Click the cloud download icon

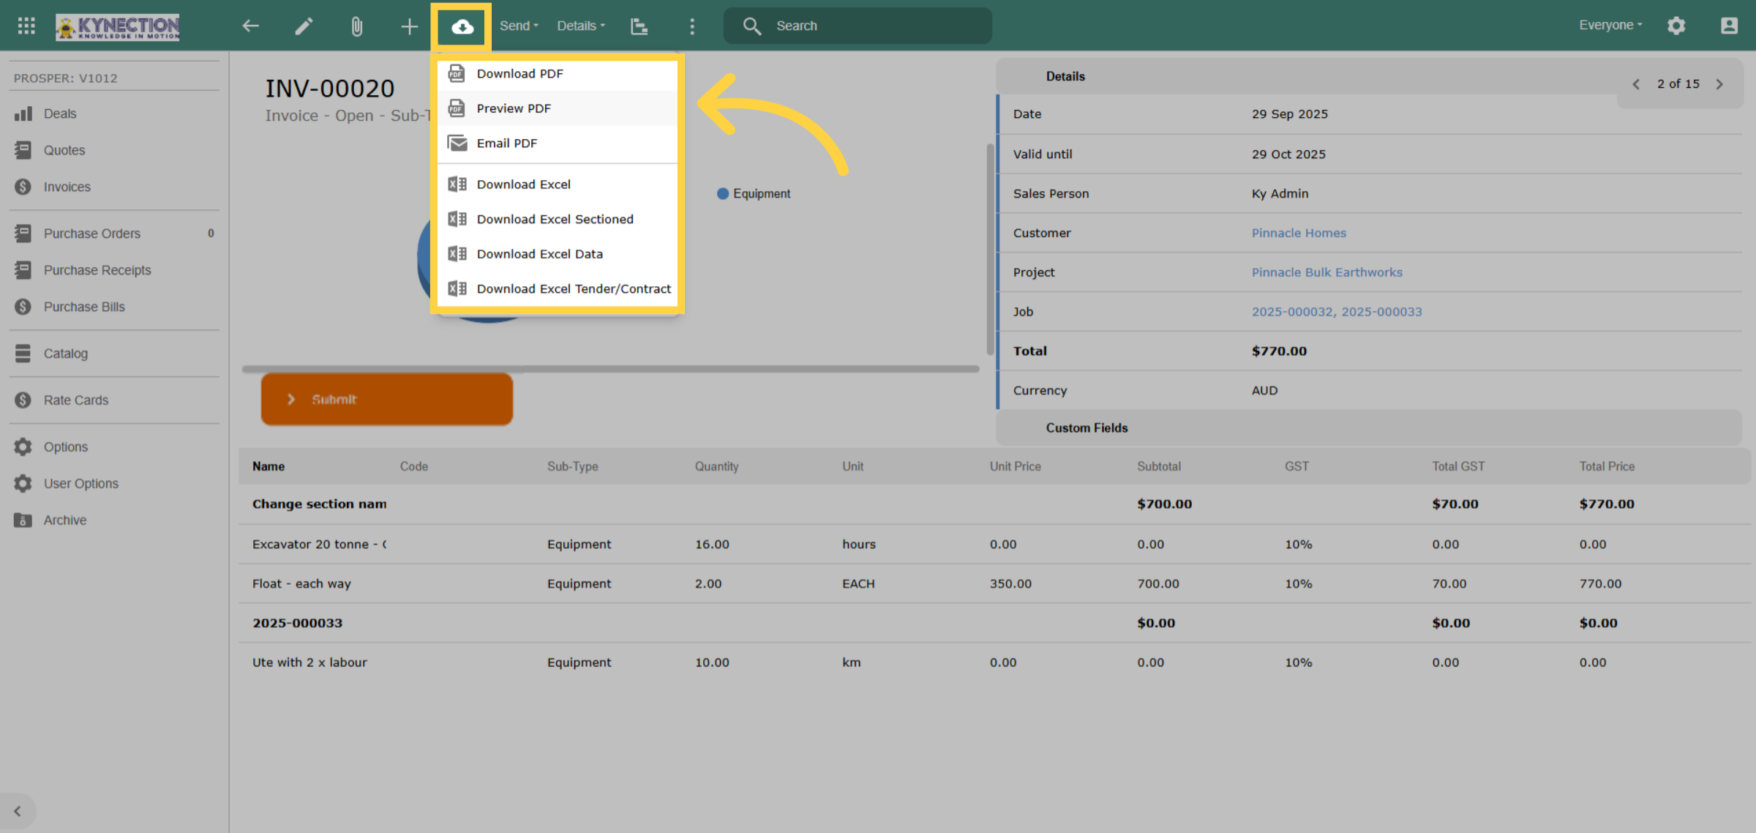click(462, 27)
